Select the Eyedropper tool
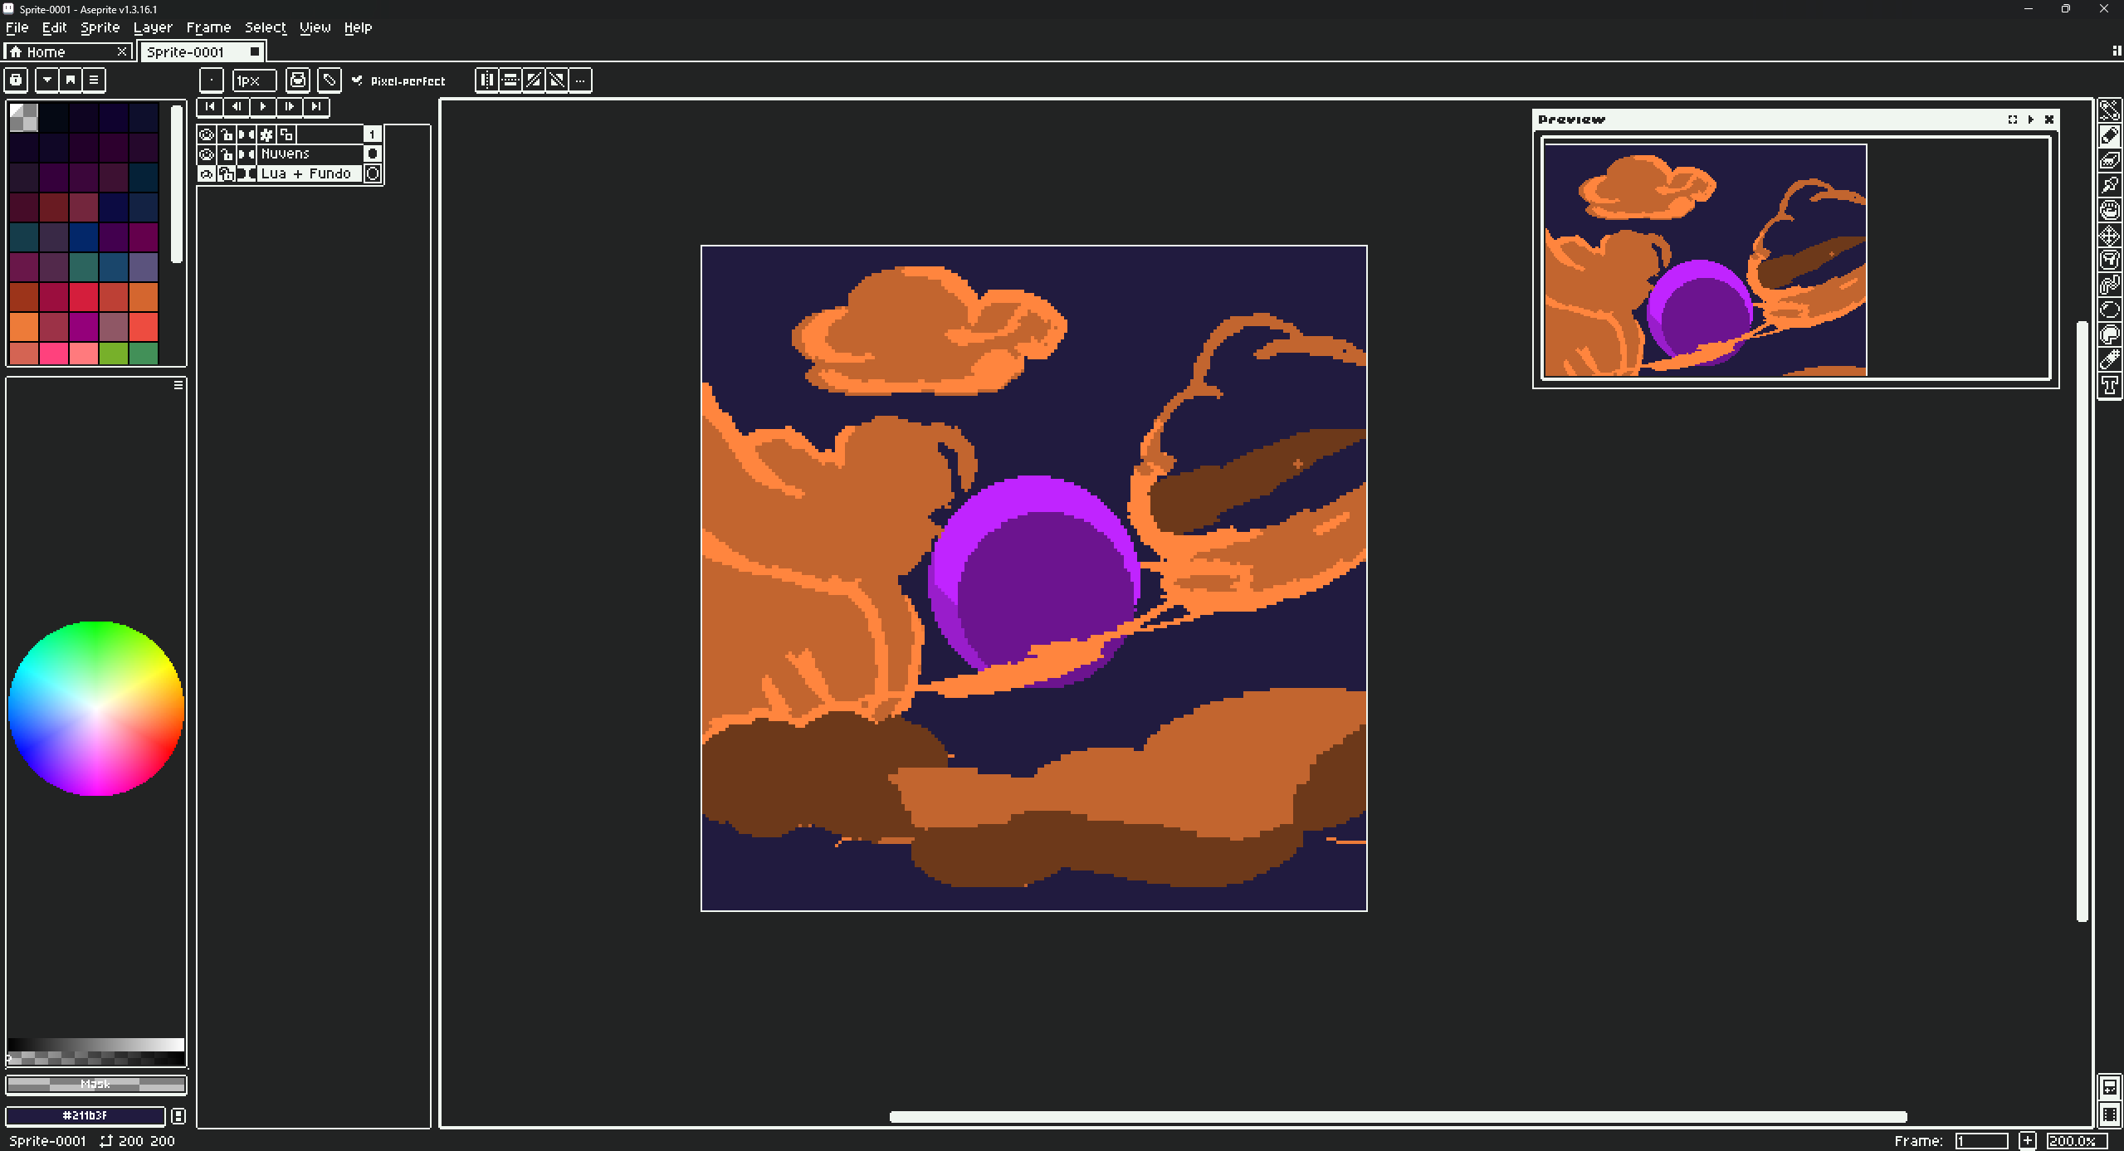Screen dimensions: 2124x1151 (2109, 185)
